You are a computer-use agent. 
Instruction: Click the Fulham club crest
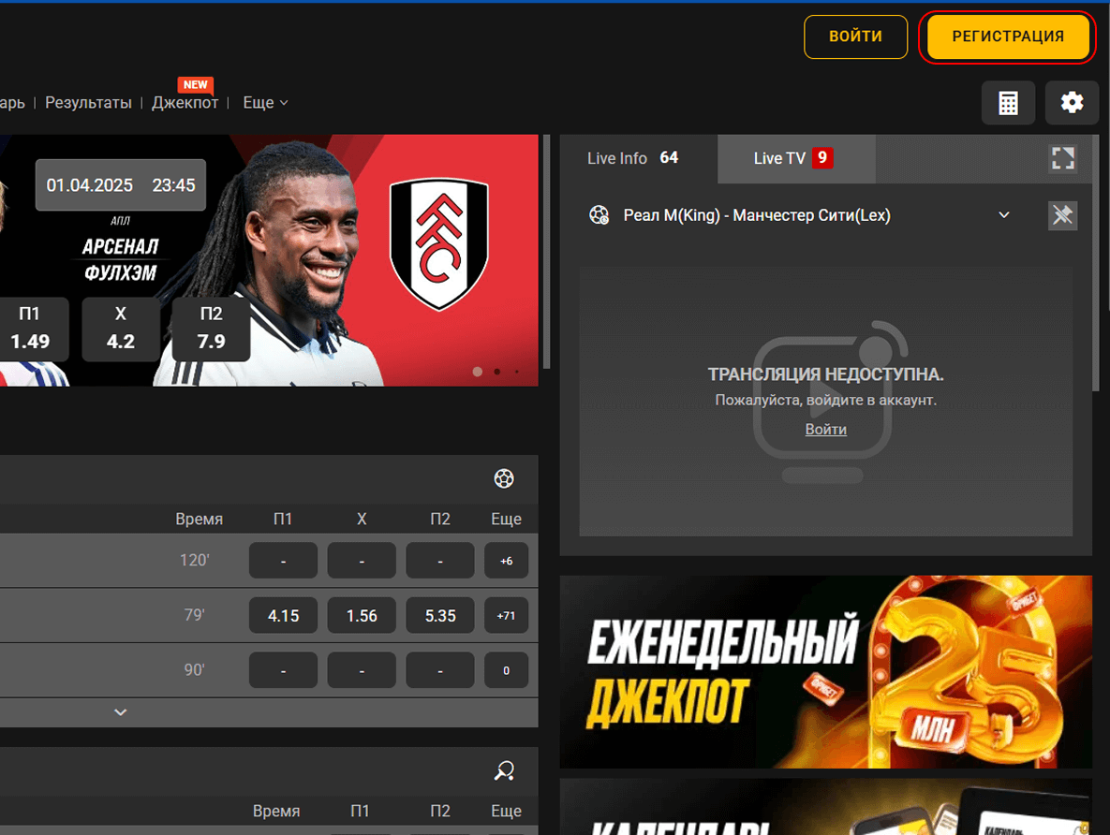click(x=438, y=245)
